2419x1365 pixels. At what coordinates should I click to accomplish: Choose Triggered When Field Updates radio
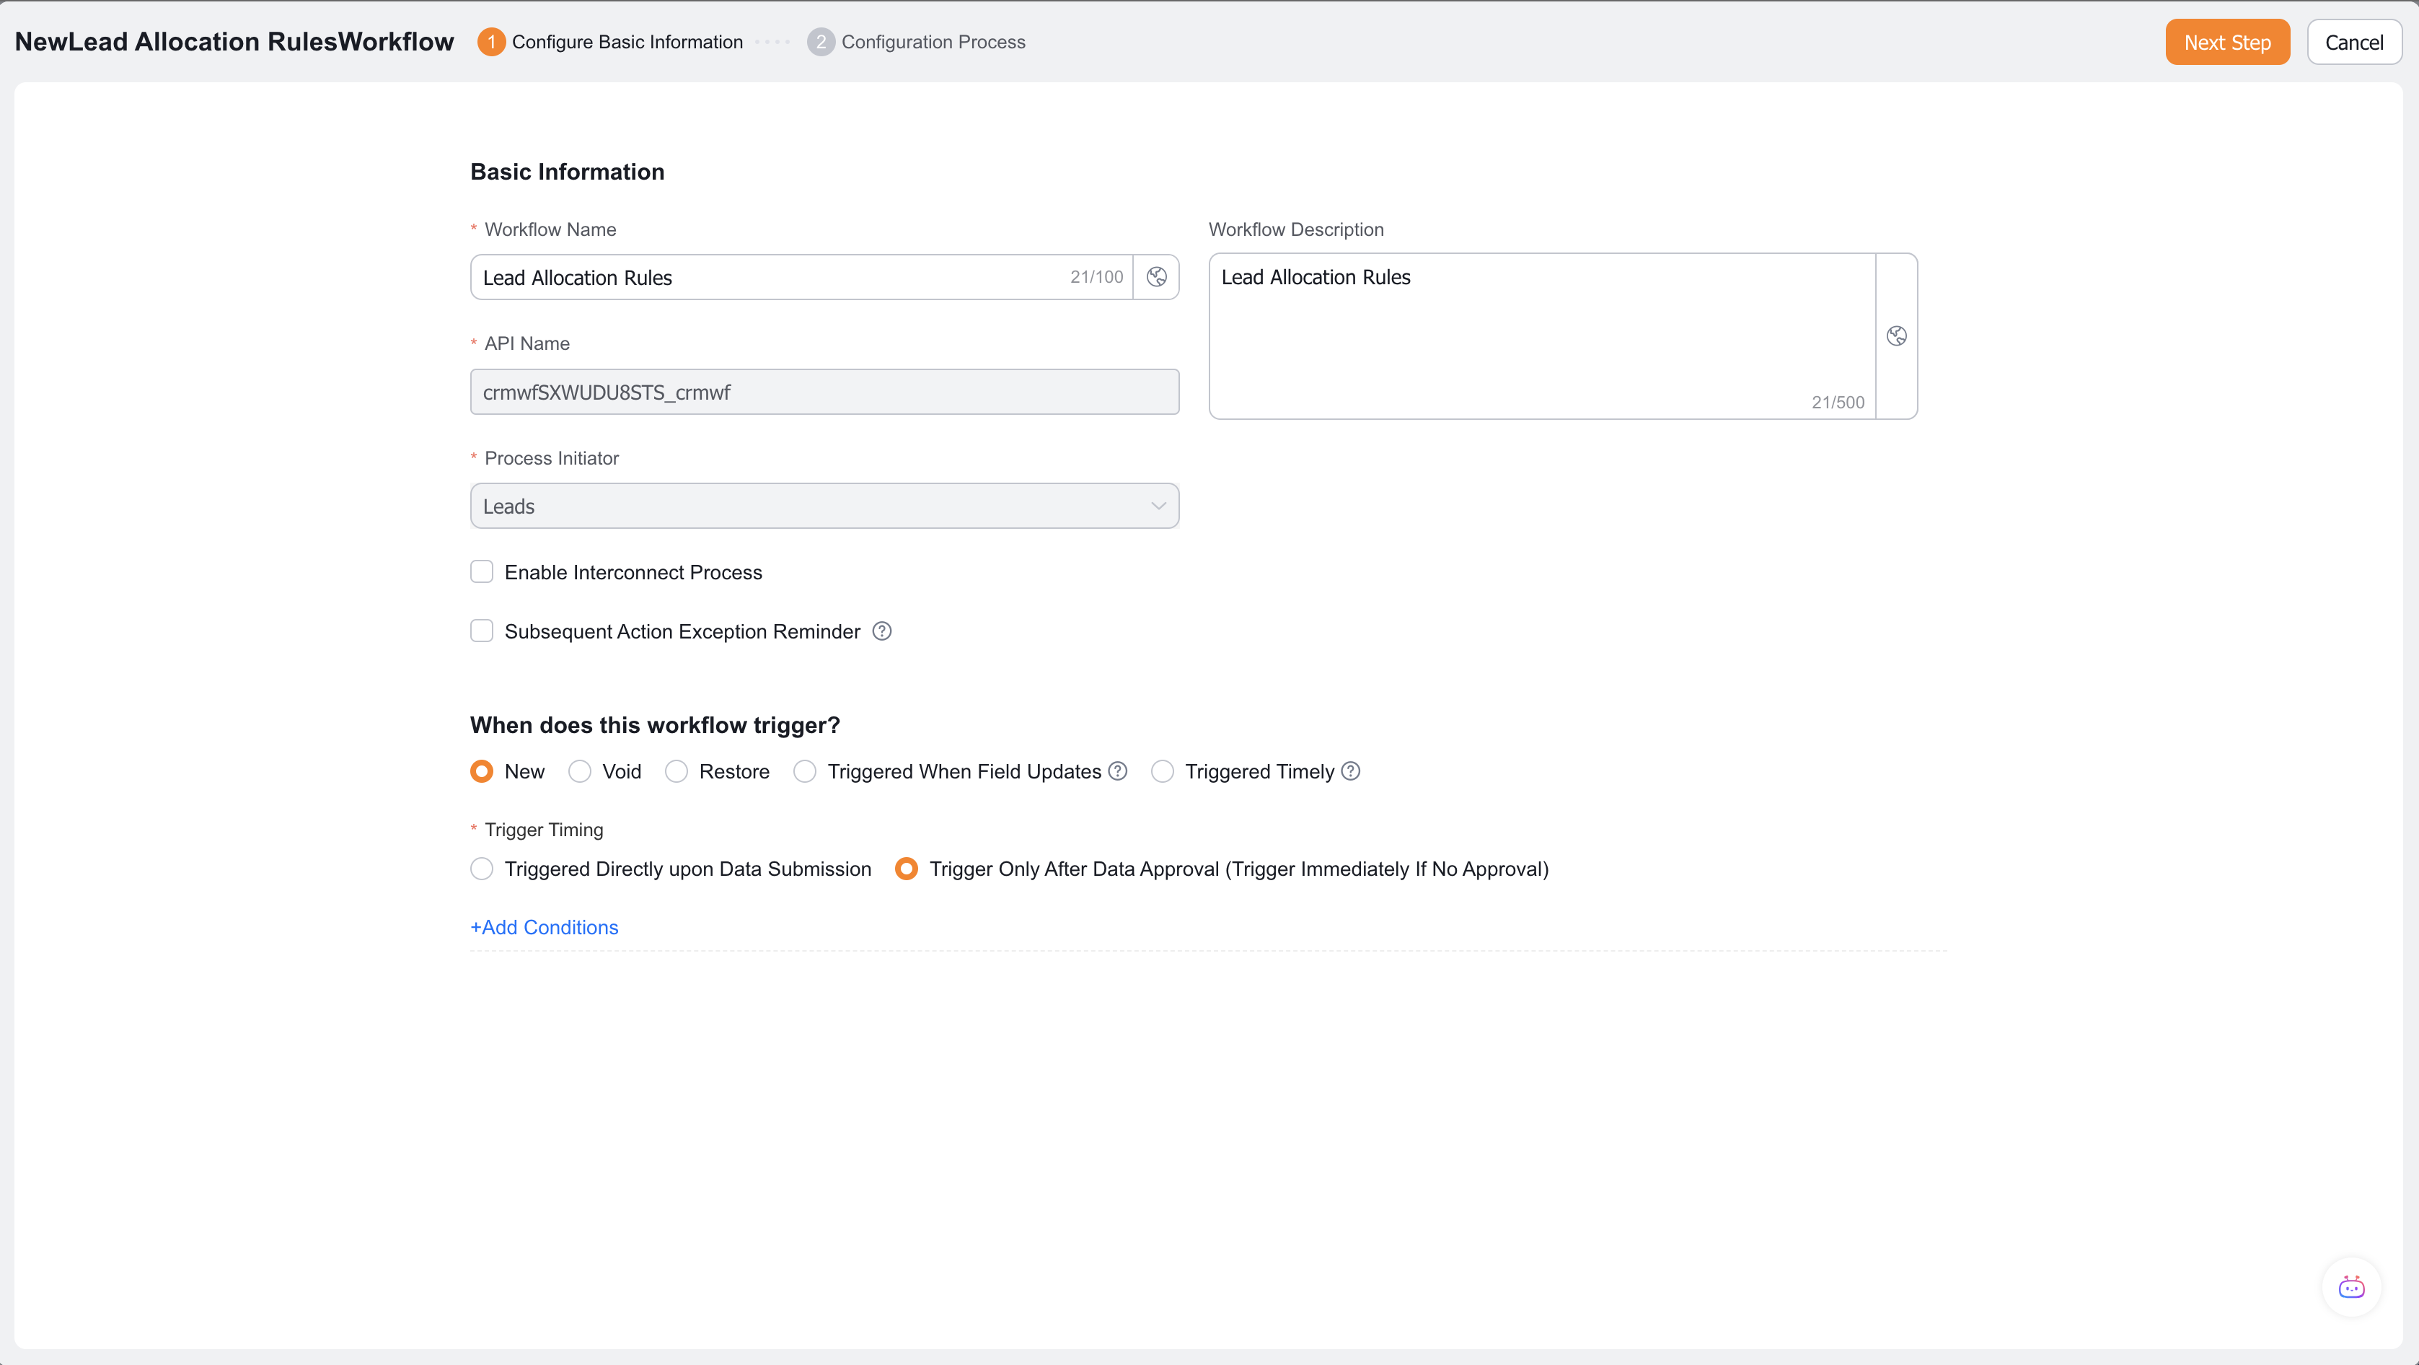coord(805,771)
